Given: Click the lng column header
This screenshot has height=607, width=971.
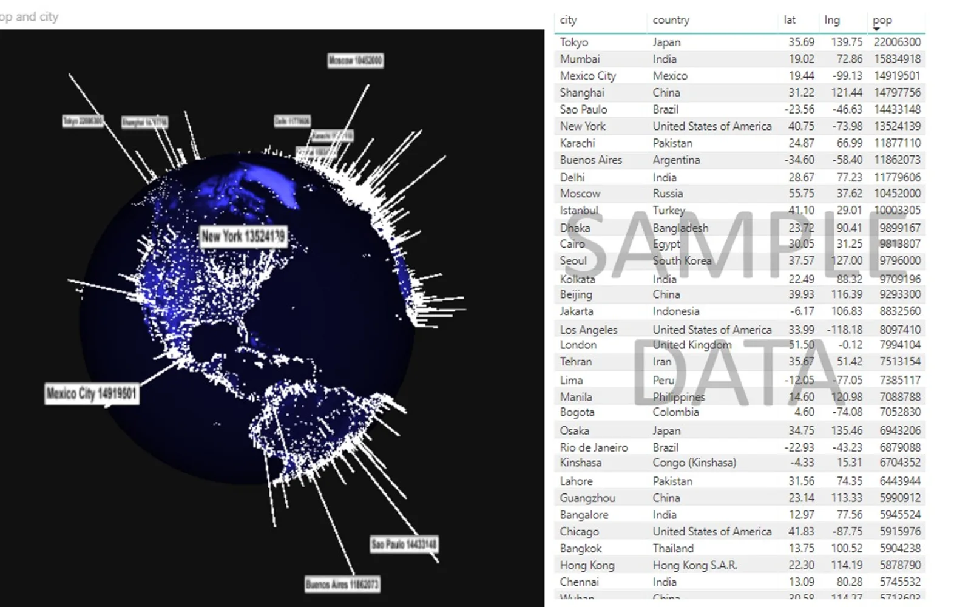Looking at the screenshot, I should (x=832, y=20).
